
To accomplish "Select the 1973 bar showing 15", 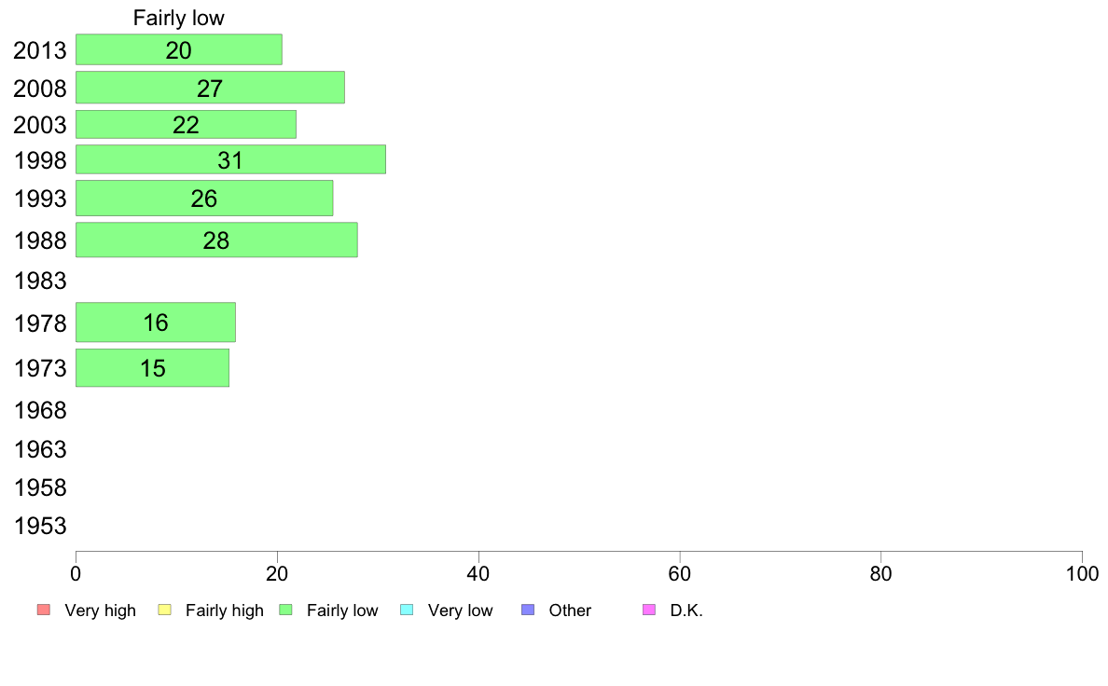I will pos(152,368).
